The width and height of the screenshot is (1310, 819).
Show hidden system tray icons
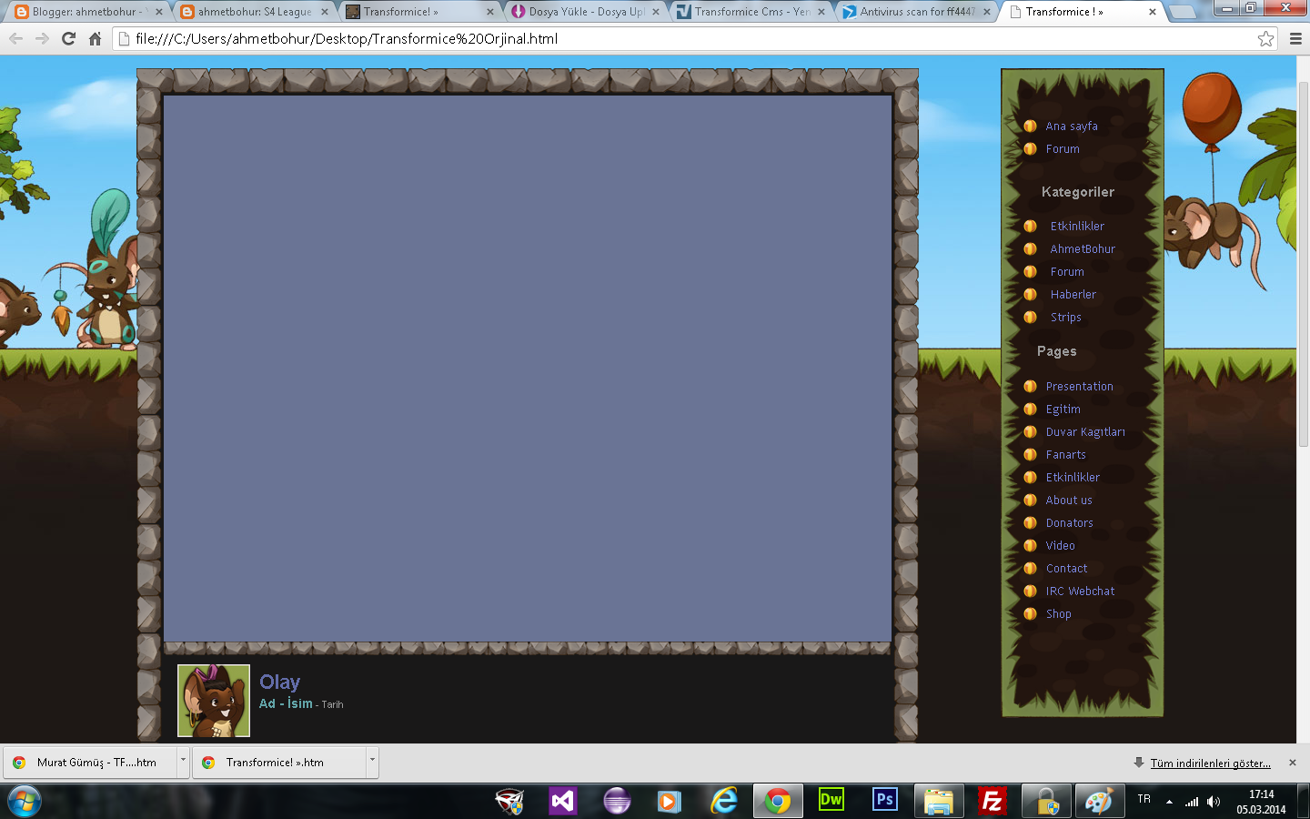(x=1169, y=802)
